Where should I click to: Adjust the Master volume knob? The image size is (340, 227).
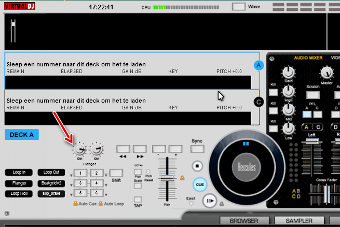click(327, 73)
